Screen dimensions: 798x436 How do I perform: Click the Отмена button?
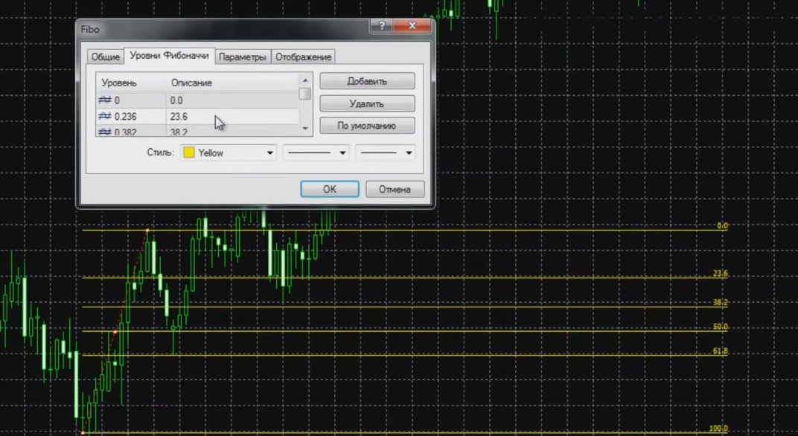coord(395,189)
